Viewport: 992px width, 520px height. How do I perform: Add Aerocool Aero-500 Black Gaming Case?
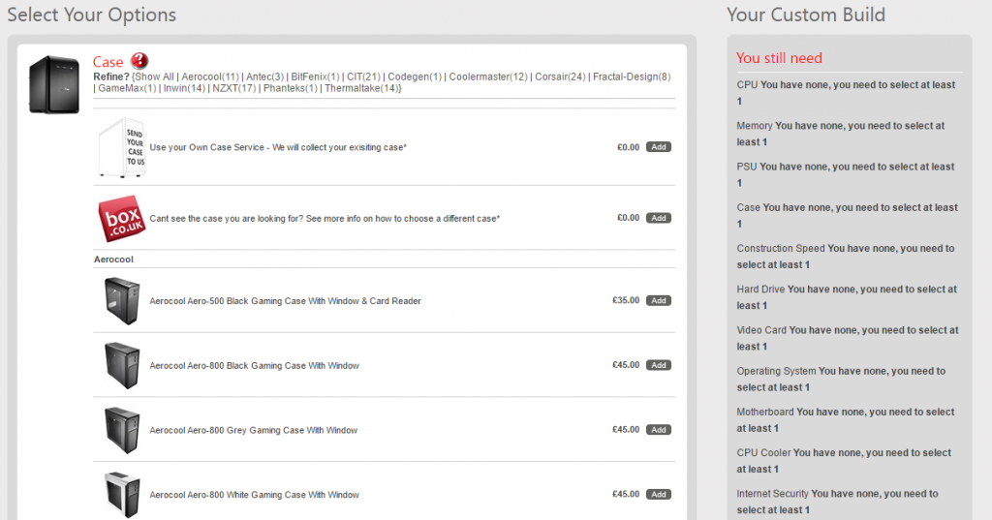[x=659, y=300]
